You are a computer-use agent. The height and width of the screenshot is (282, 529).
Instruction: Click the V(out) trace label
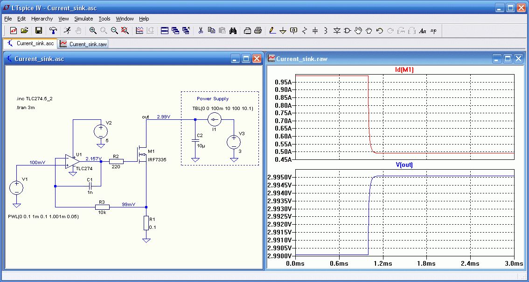pyautogui.click(x=404, y=165)
